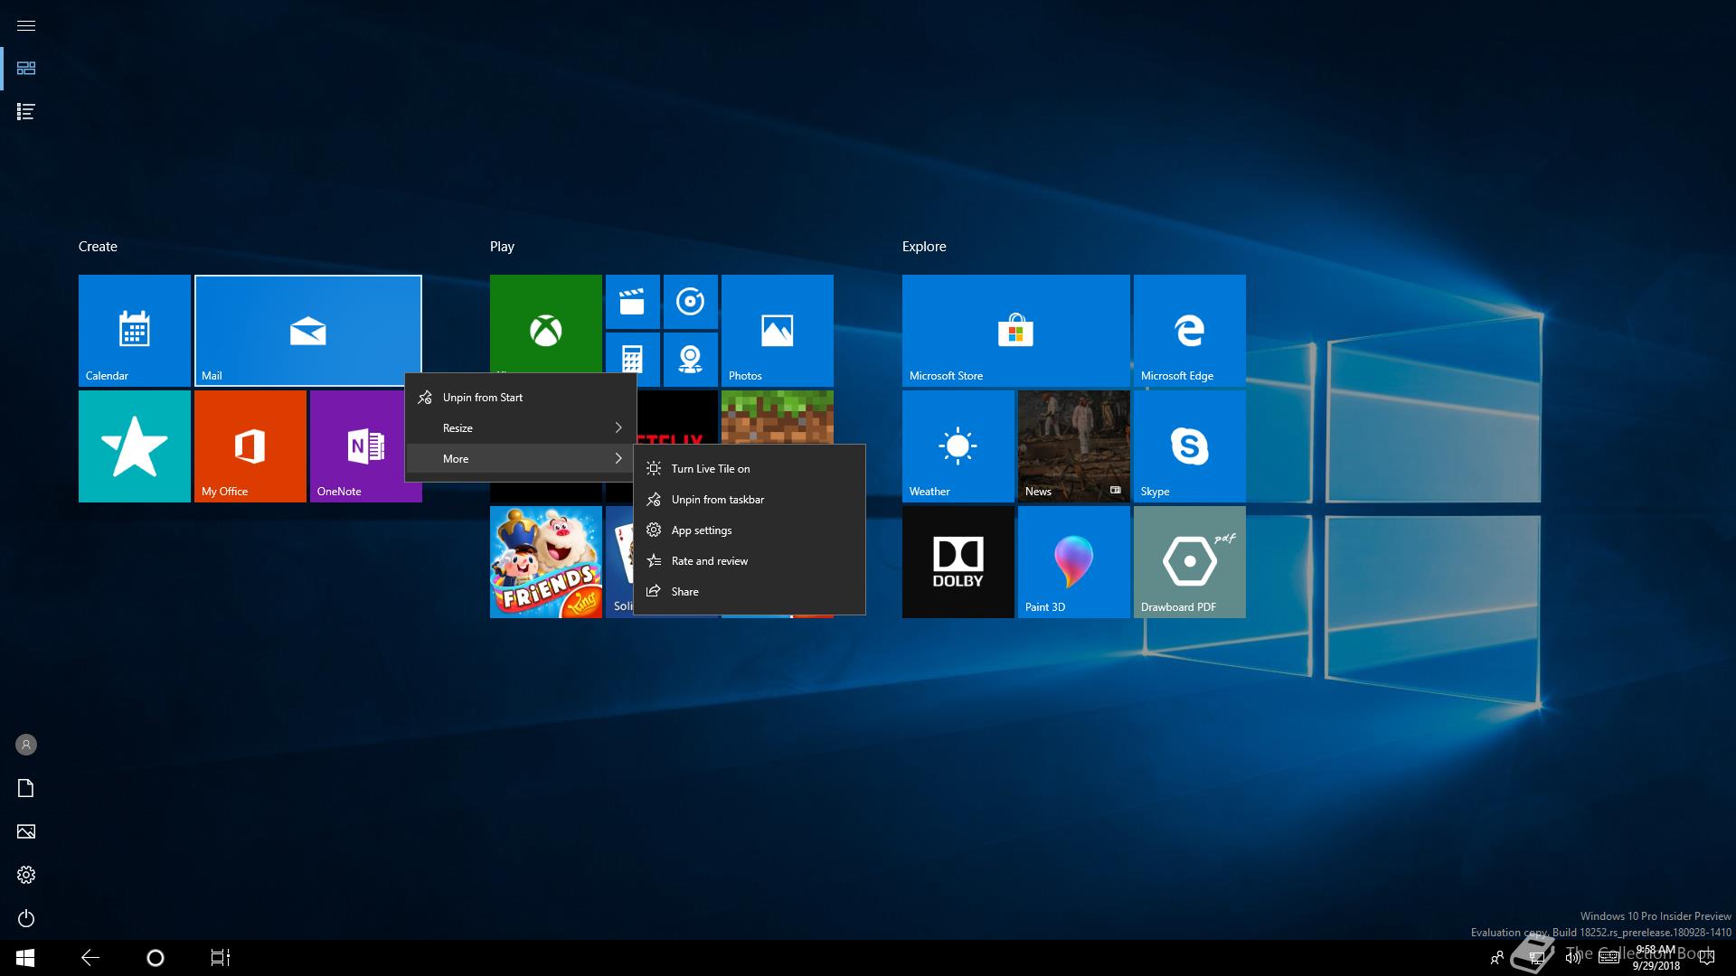Select Rate and review
Image resolution: width=1736 pixels, height=976 pixels.
coord(750,561)
